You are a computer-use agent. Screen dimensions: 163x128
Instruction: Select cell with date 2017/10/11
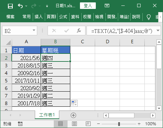[26, 81]
